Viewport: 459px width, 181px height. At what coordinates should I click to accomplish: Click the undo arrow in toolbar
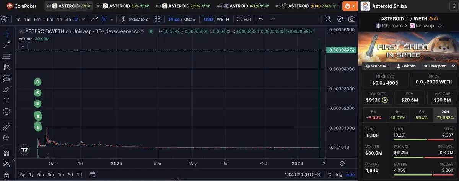tap(261, 19)
